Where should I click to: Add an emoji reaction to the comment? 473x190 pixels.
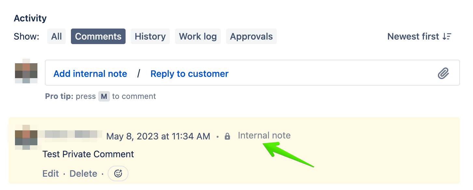click(x=118, y=173)
